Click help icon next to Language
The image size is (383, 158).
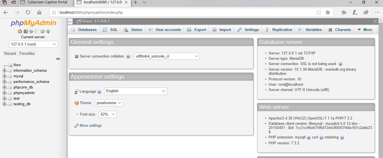coord(99,92)
